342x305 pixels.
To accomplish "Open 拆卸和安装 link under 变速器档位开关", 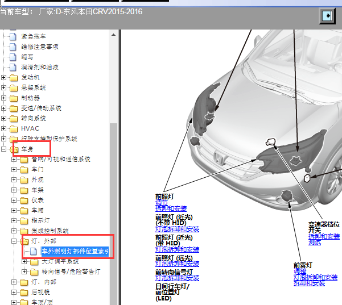I will (324, 236).
